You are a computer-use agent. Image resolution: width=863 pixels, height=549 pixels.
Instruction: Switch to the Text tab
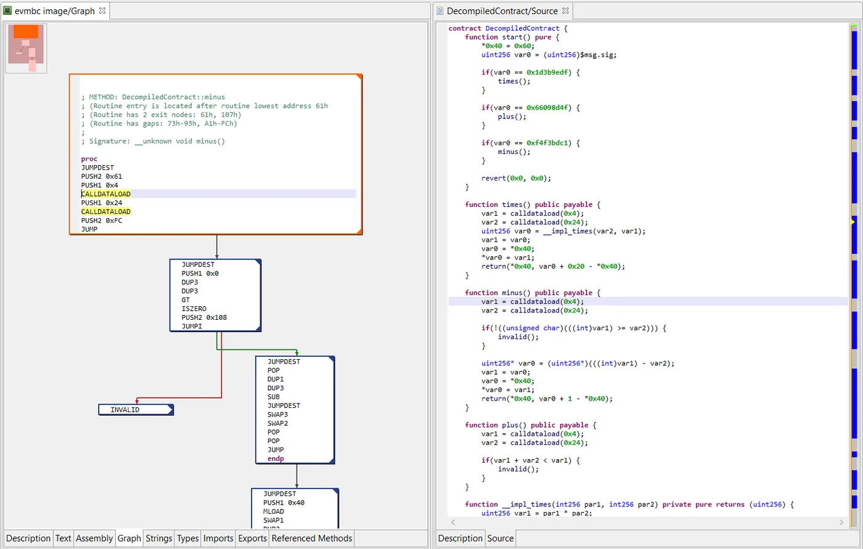(63, 538)
